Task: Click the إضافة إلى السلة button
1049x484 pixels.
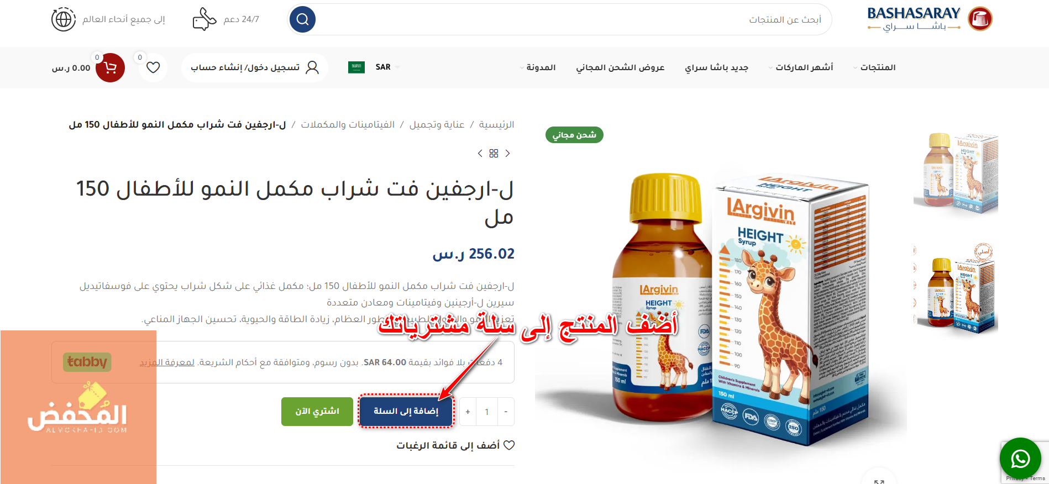Action: 406,411
